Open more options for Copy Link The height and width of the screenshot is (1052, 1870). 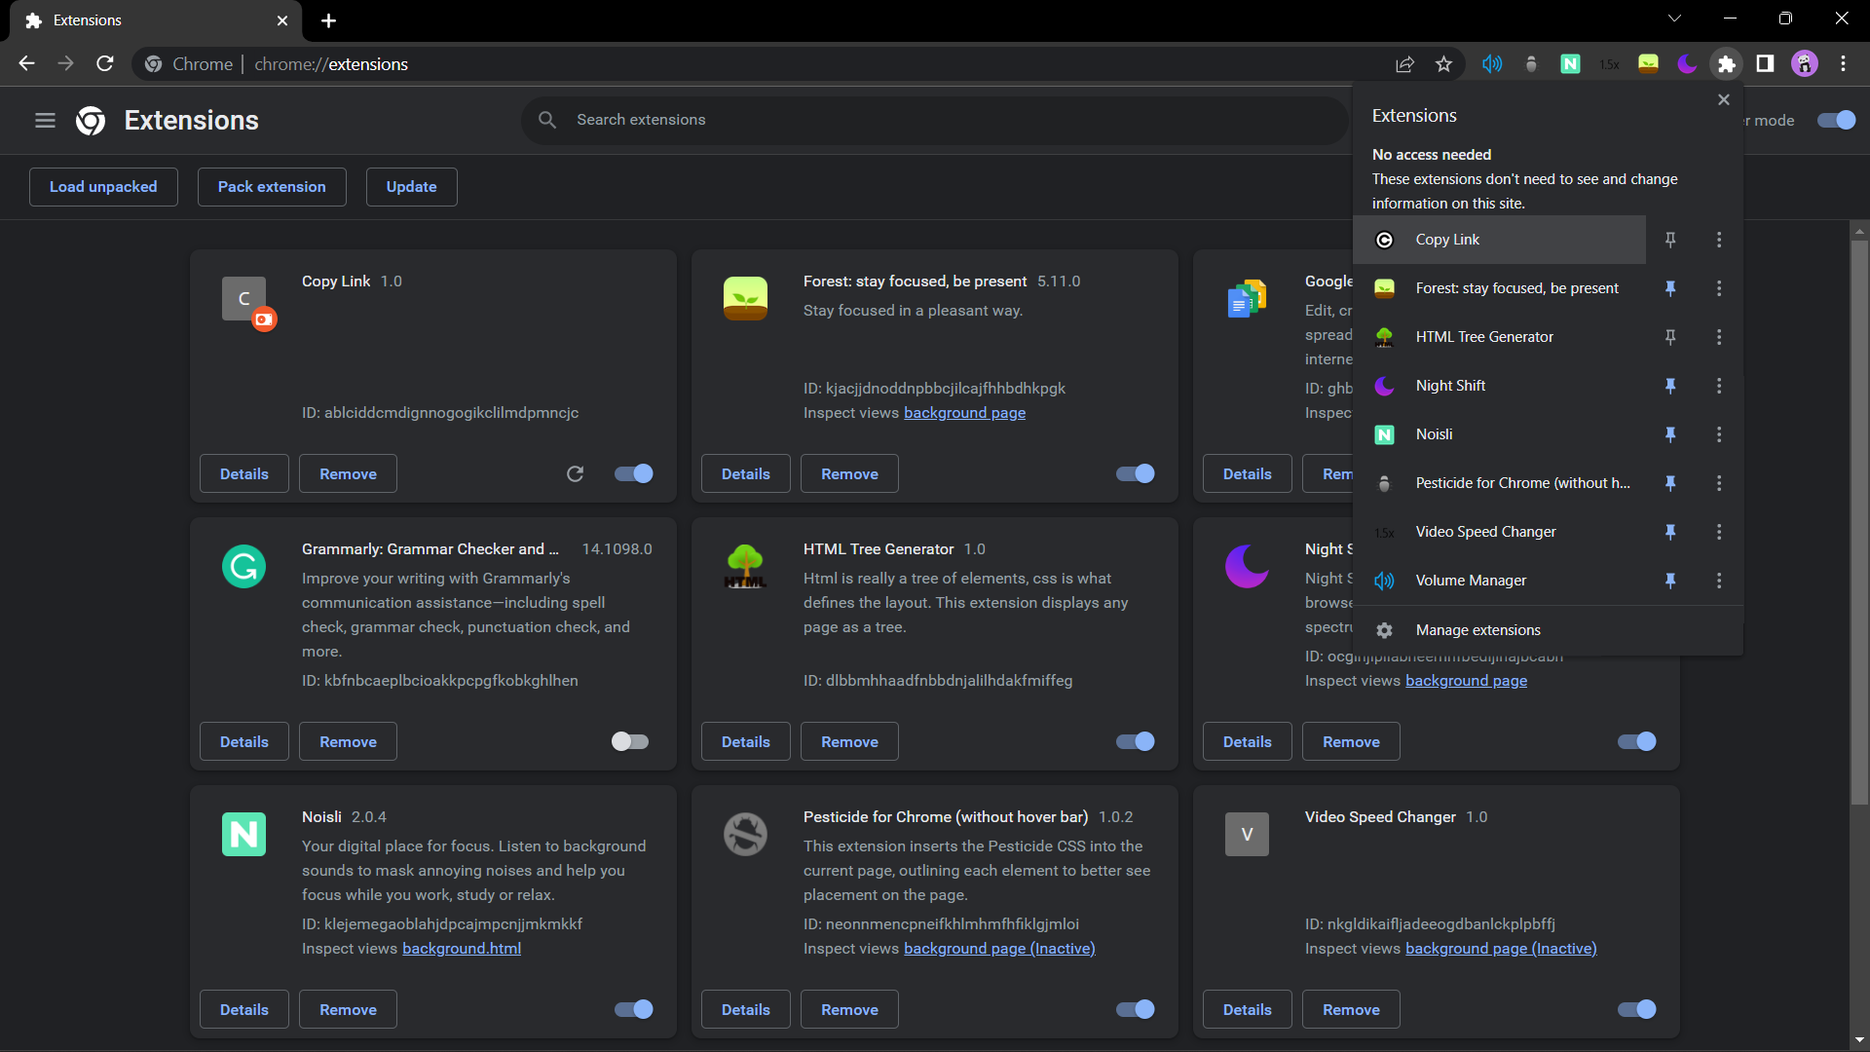(x=1719, y=240)
